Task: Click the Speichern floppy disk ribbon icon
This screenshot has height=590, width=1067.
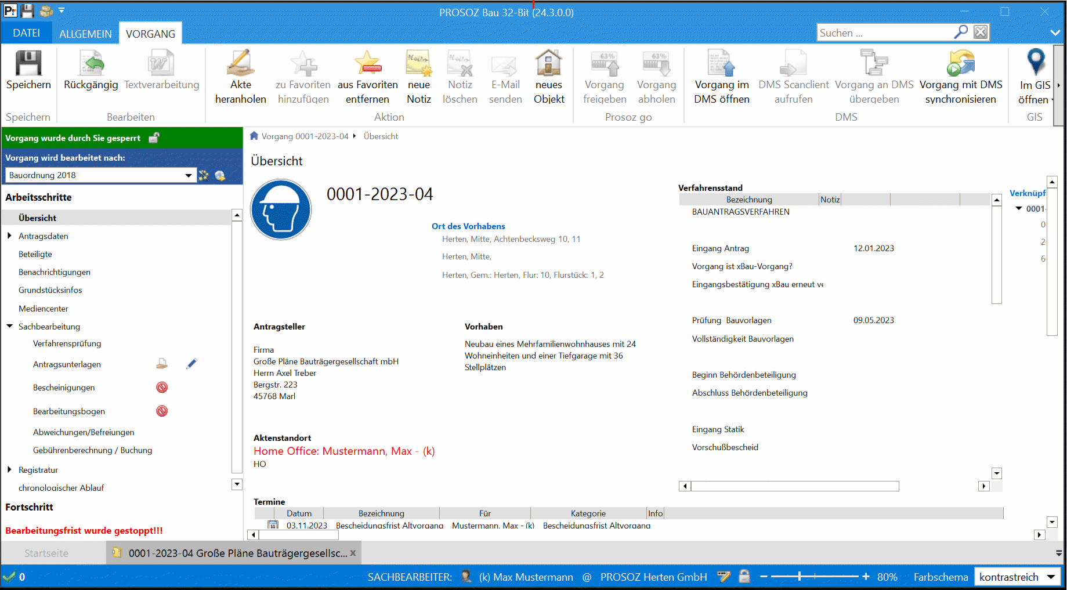Action: pyautogui.click(x=28, y=63)
